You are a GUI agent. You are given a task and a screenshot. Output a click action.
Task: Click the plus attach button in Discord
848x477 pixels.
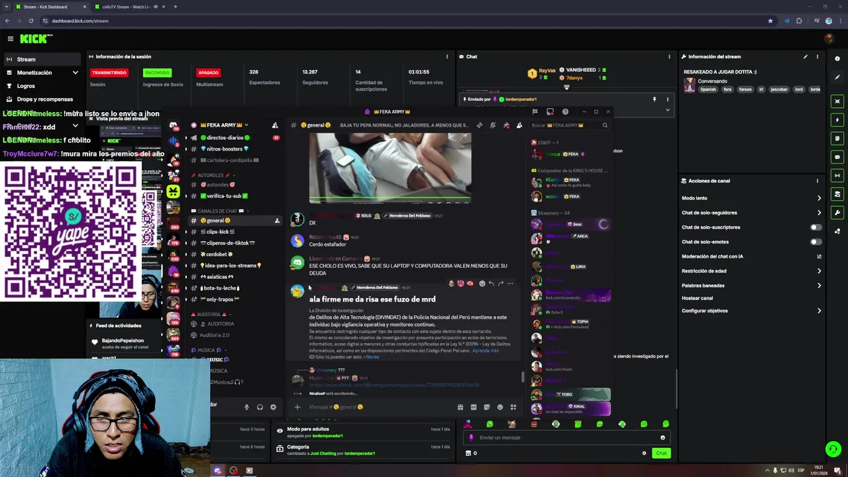[x=297, y=407]
